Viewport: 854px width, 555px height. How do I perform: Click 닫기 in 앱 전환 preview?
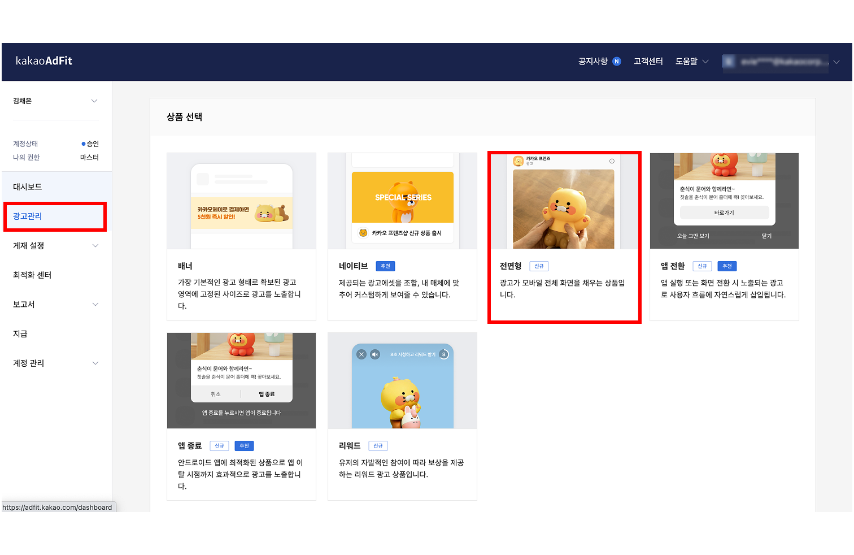[x=766, y=236]
